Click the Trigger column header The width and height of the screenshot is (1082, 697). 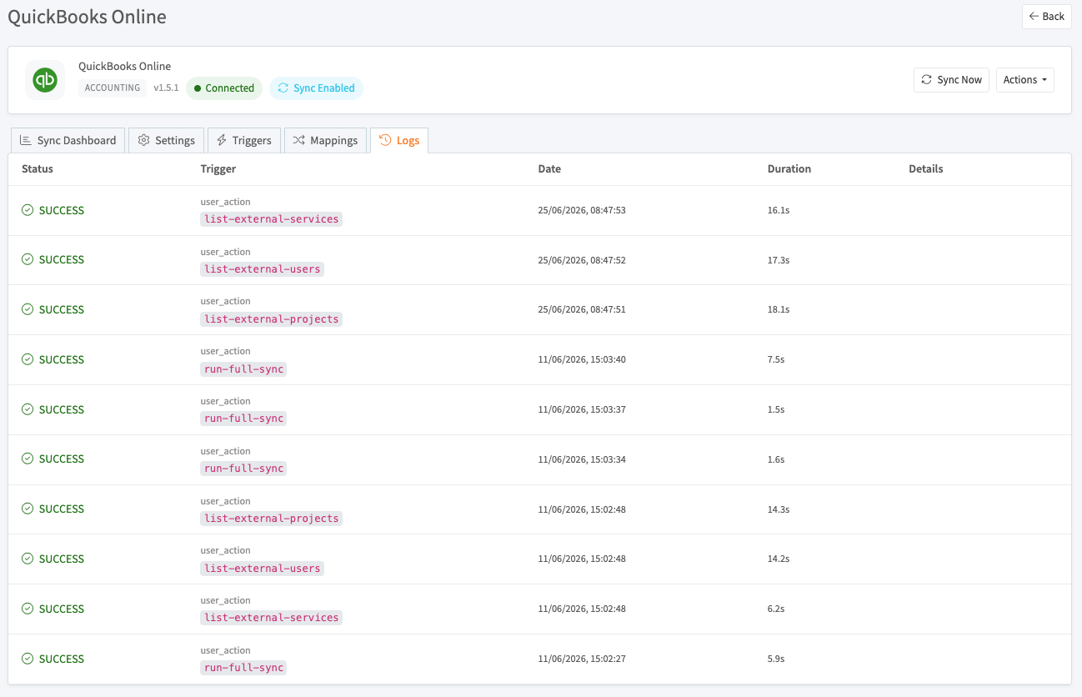click(218, 169)
